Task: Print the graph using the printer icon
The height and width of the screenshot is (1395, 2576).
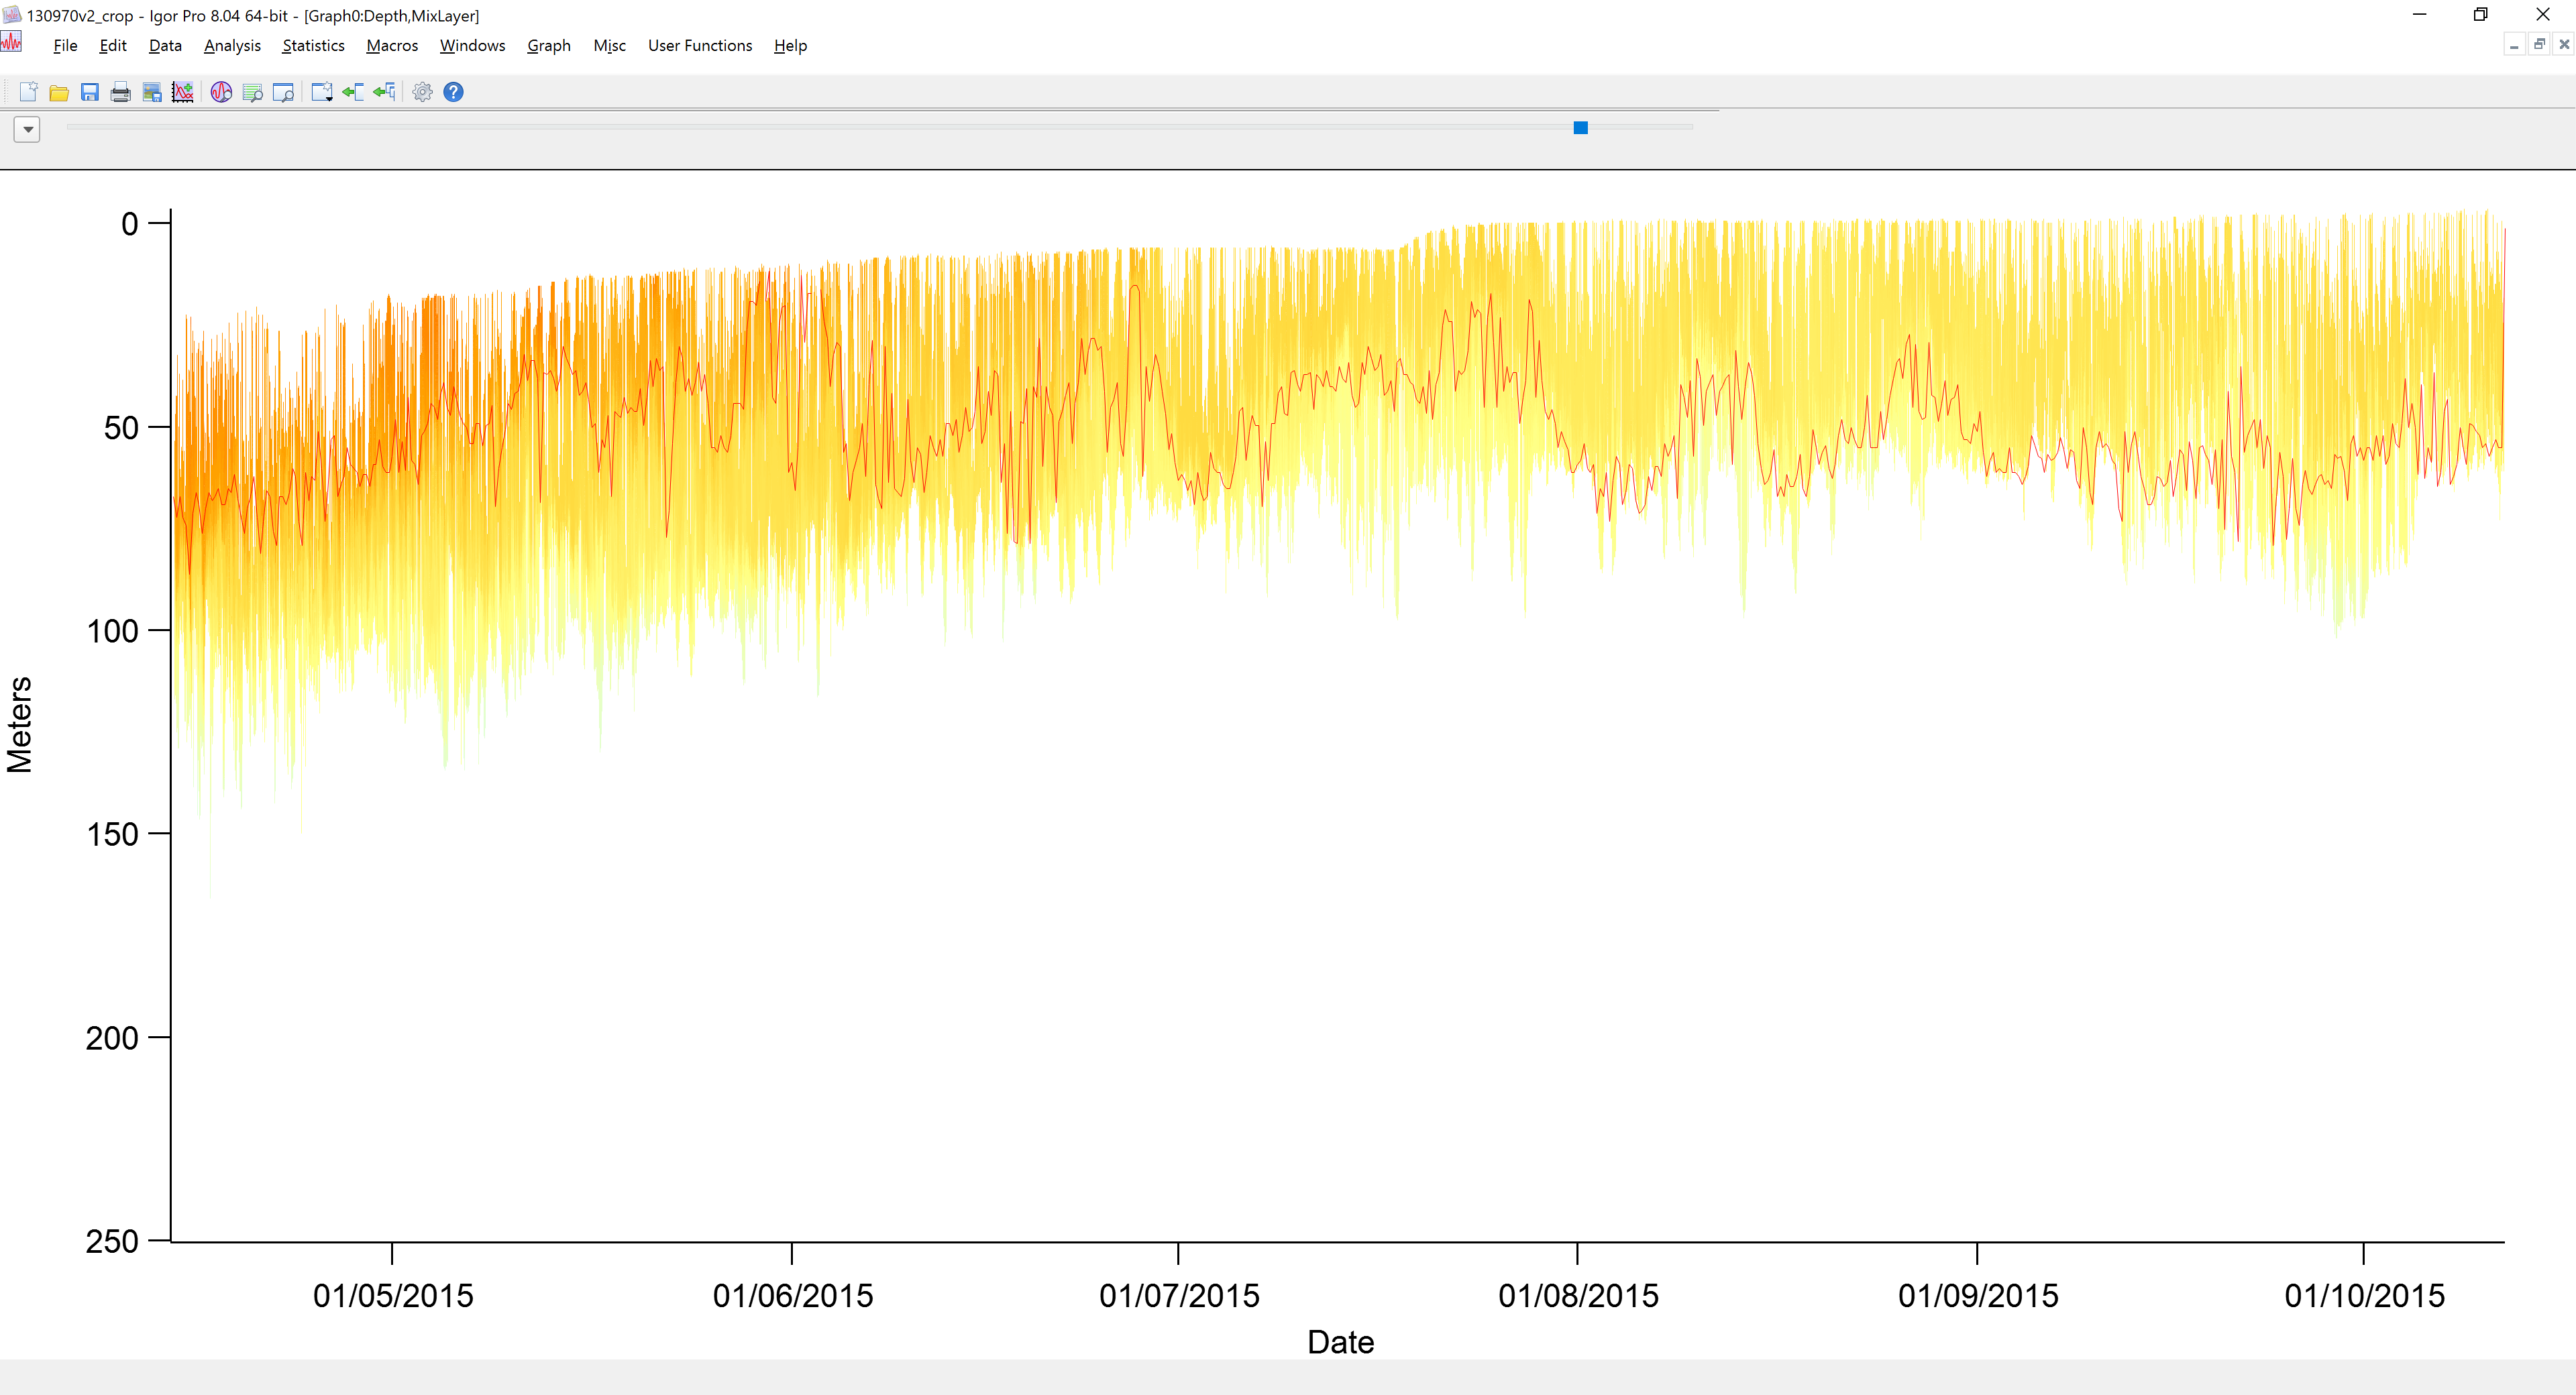Action: coord(121,92)
